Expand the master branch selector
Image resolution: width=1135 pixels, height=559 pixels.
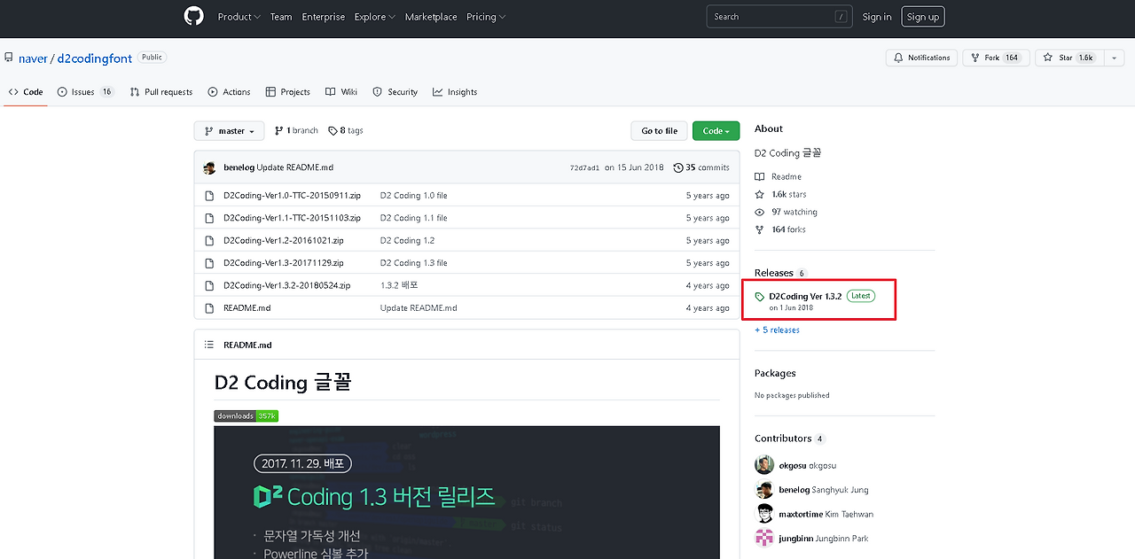pos(229,130)
